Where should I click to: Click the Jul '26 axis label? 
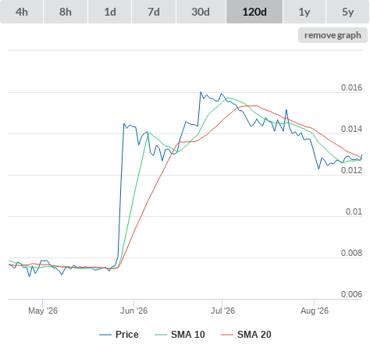[x=222, y=311]
